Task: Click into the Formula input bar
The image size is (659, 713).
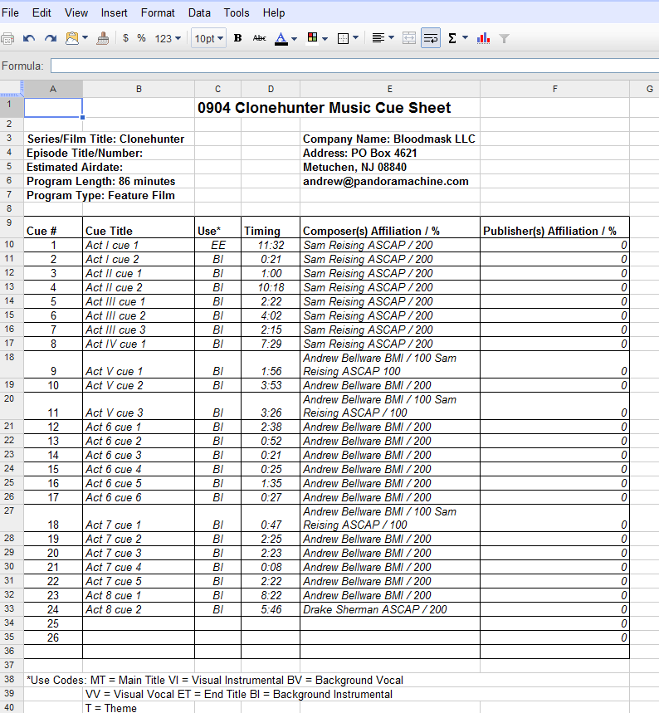Action: point(349,66)
